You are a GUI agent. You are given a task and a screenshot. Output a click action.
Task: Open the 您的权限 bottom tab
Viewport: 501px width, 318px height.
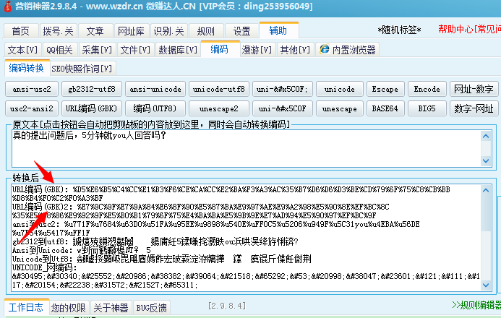69,308
